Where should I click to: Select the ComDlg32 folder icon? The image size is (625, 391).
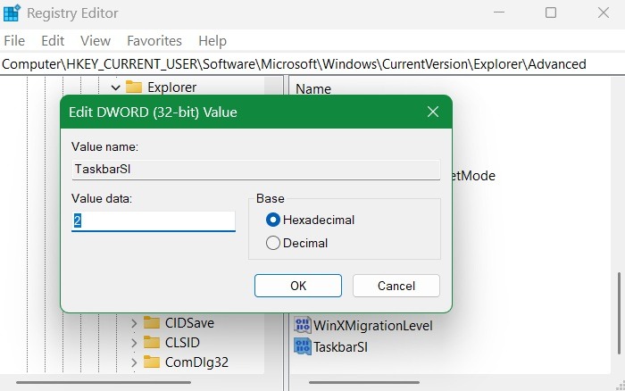pyautogui.click(x=152, y=362)
